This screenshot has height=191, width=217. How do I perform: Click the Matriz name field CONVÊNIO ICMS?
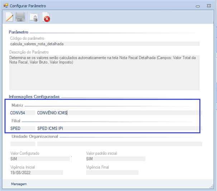coord(119,113)
